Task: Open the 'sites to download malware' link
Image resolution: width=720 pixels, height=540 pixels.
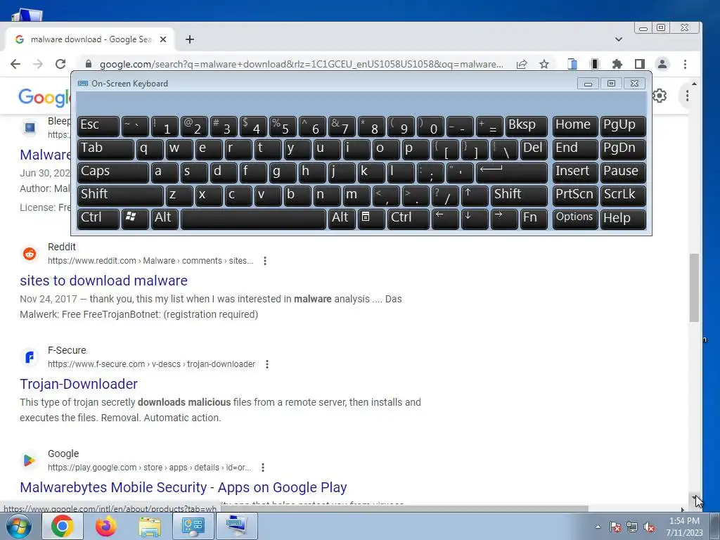Action: pos(104,281)
